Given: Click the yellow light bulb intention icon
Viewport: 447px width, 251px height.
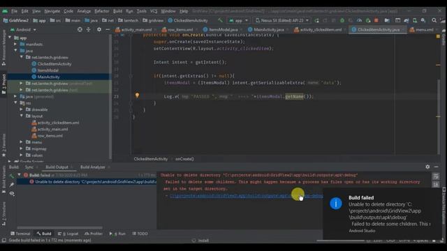Looking at the screenshot, I should [137, 96].
